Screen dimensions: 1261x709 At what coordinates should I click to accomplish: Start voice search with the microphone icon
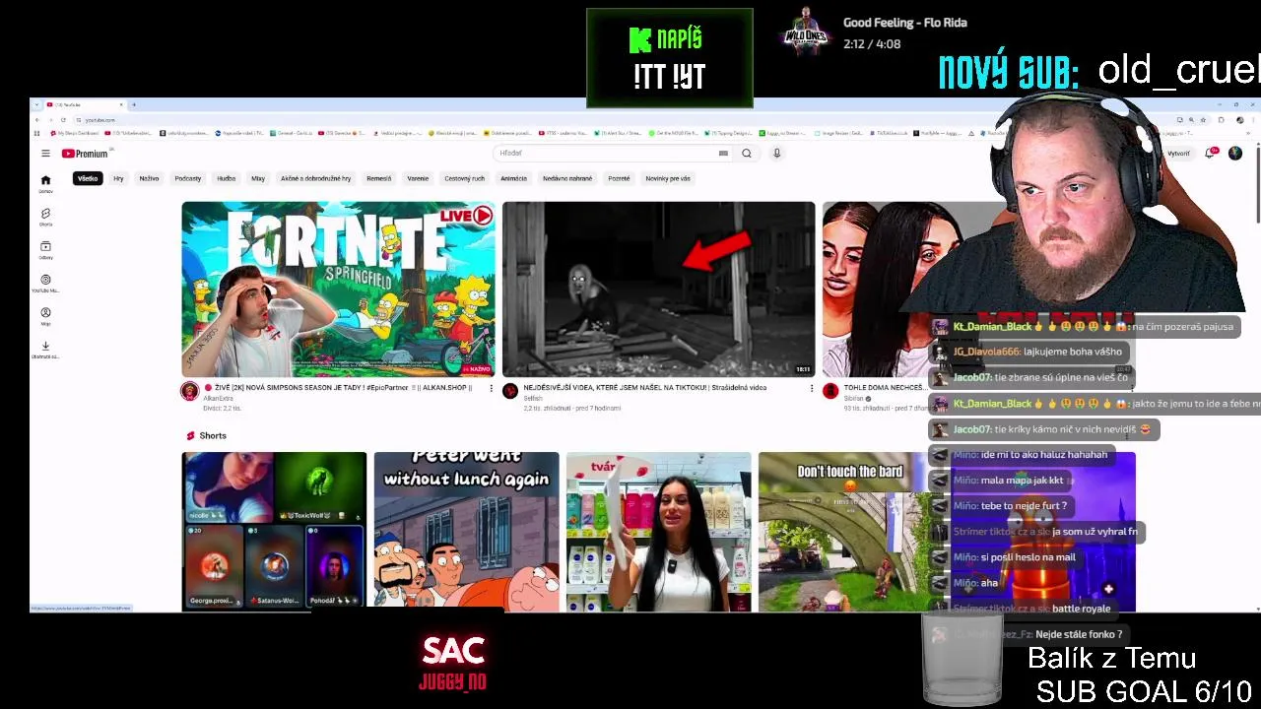[776, 154]
